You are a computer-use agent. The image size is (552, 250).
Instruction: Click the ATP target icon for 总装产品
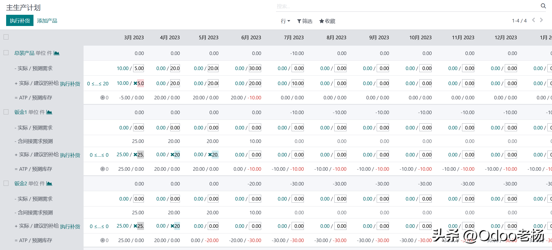pos(102,98)
